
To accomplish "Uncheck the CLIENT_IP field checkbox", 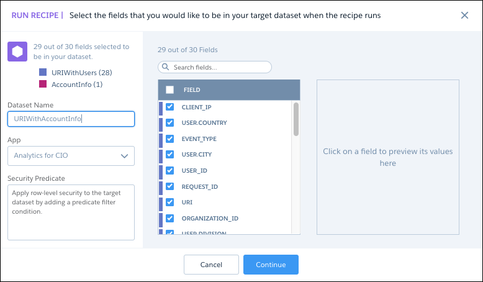I will tap(169, 107).
